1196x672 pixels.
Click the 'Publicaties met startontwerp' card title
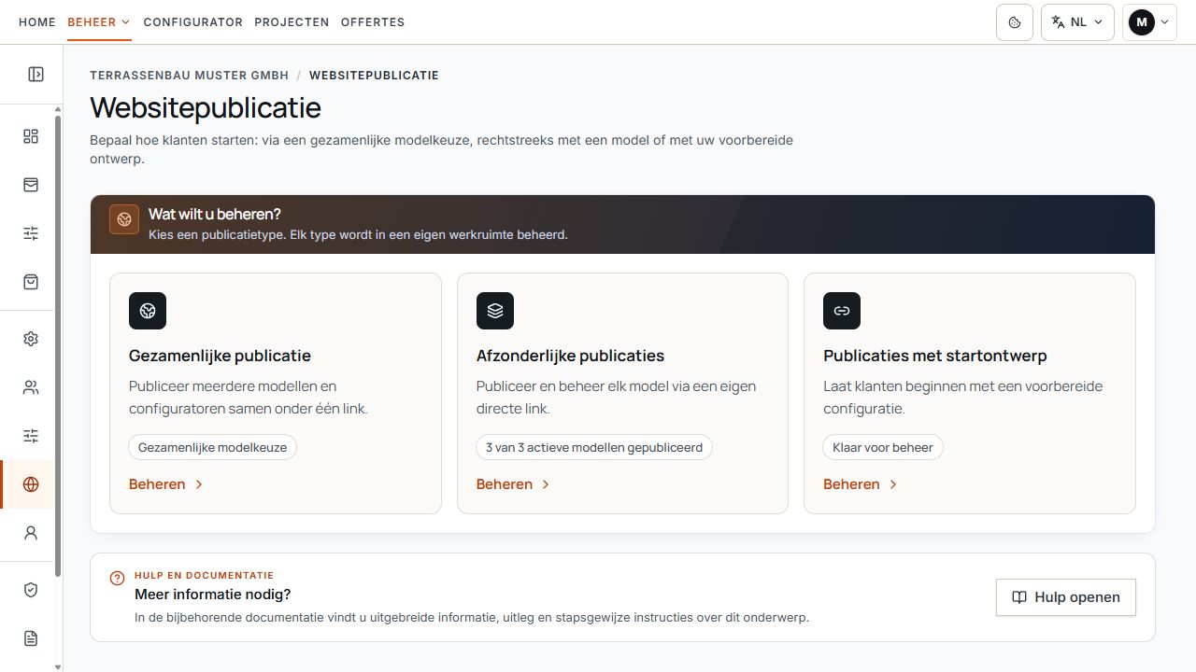click(x=935, y=356)
